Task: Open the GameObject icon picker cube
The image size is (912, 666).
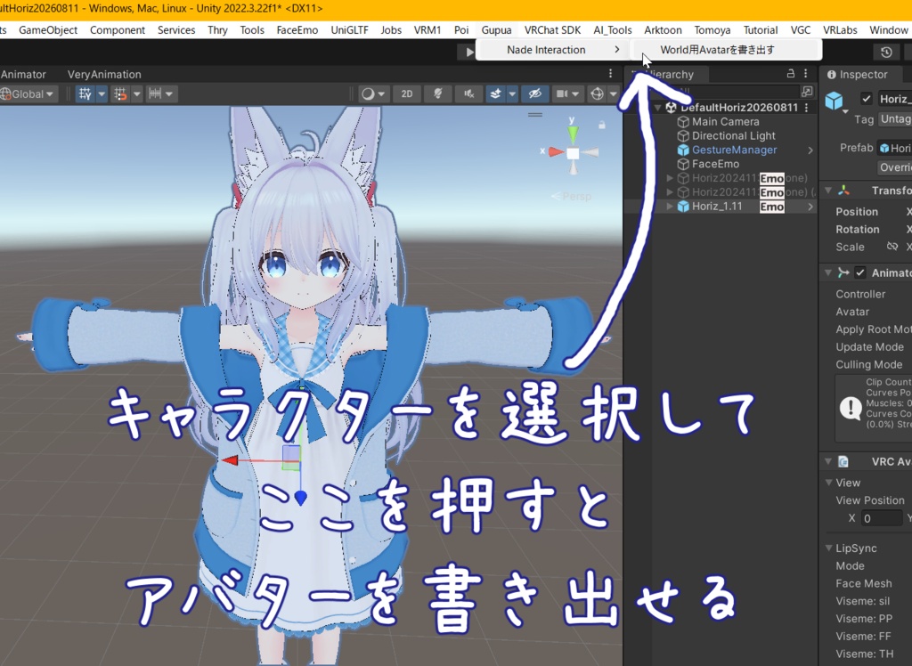Action: tap(835, 102)
